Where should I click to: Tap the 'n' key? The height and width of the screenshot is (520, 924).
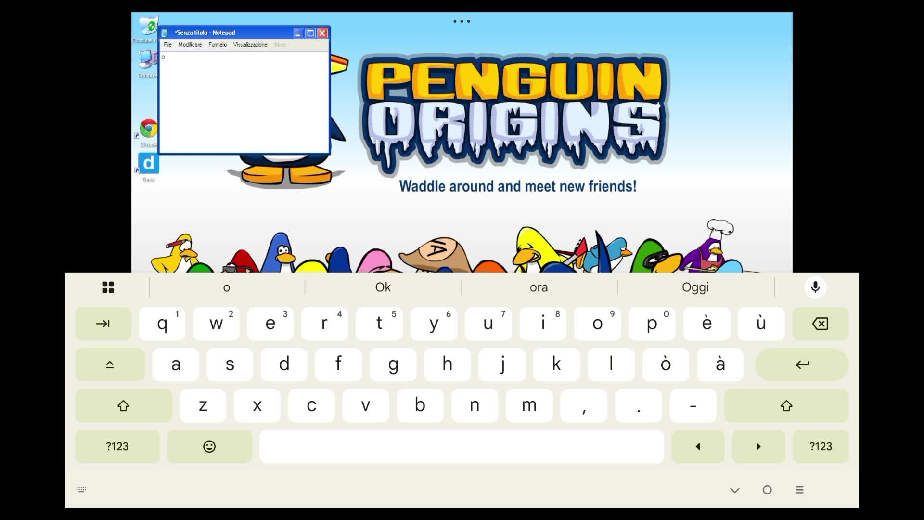475,405
